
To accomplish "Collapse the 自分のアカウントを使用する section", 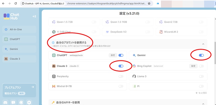I will [203, 44].
